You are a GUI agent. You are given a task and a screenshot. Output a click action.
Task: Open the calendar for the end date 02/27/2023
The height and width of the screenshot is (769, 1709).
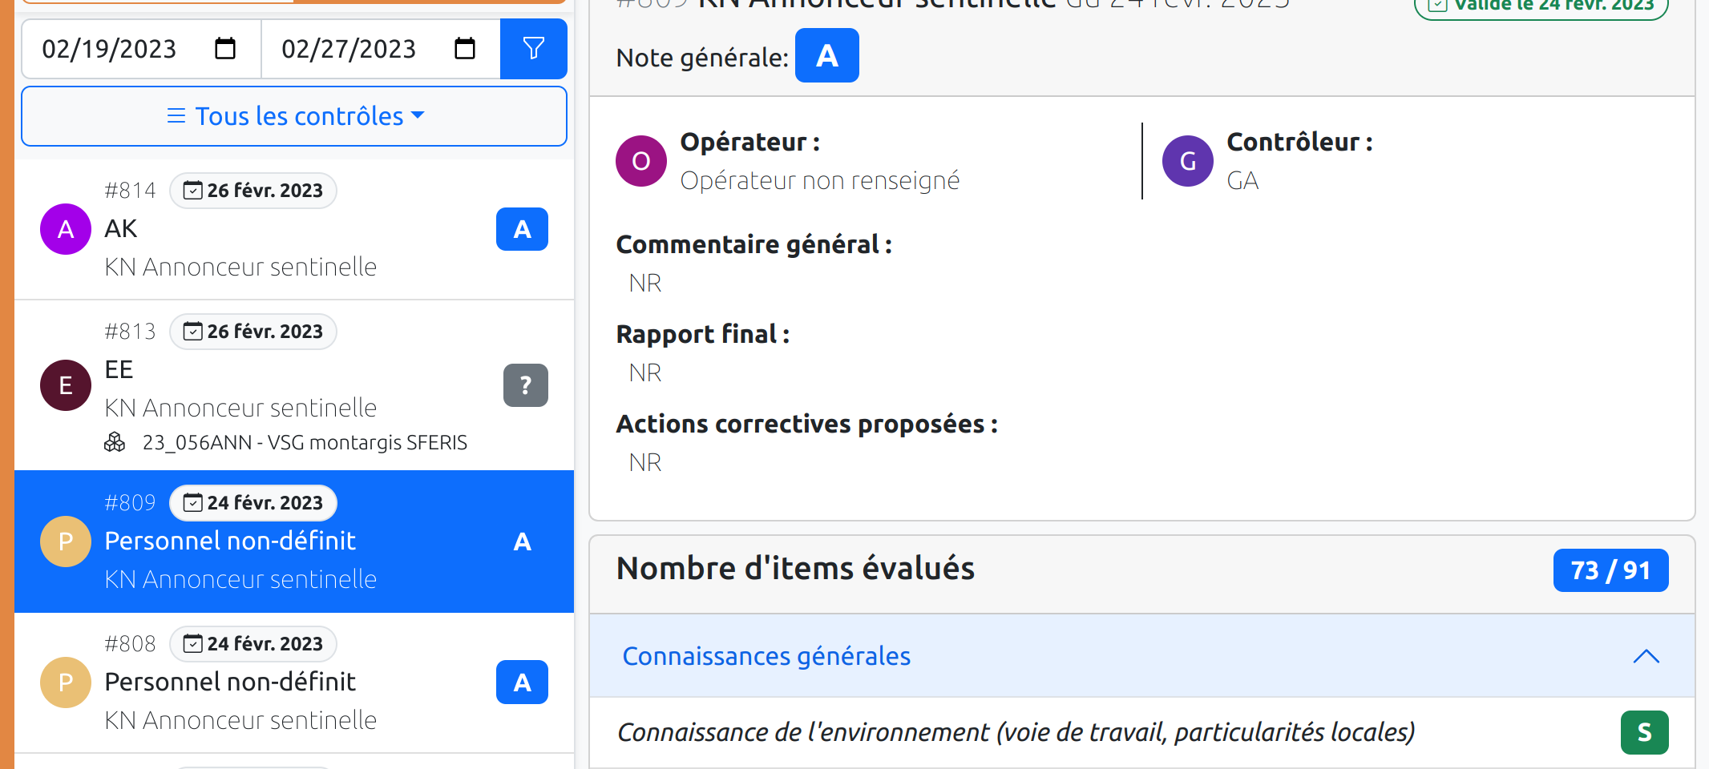pyautogui.click(x=465, y=49)
